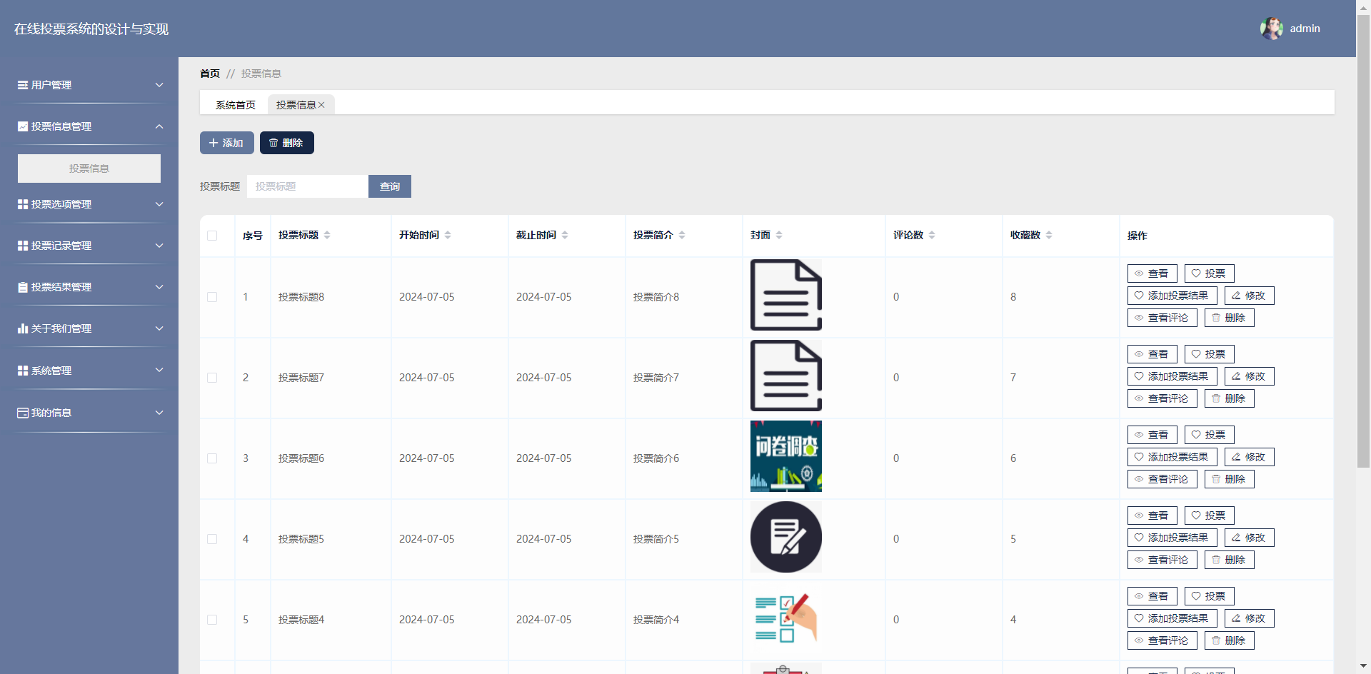Check the row for 投票标题8
This screenshot has width=1371, height=674.
point(212,297)
